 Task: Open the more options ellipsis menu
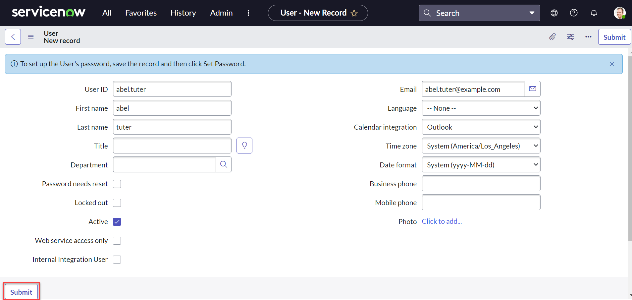point(588,37)
